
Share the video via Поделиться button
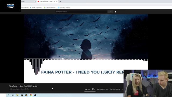(103, 89)
